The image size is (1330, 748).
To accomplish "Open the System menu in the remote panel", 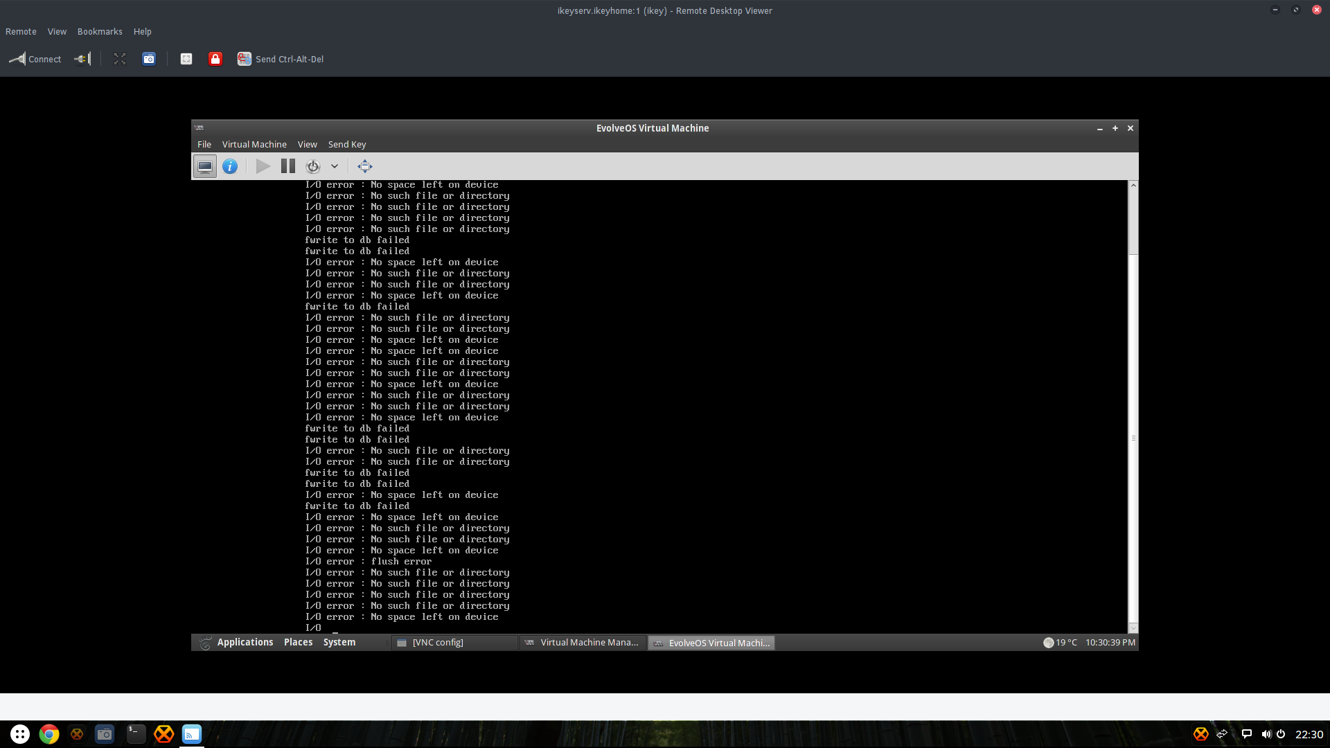I will [339, 643].
